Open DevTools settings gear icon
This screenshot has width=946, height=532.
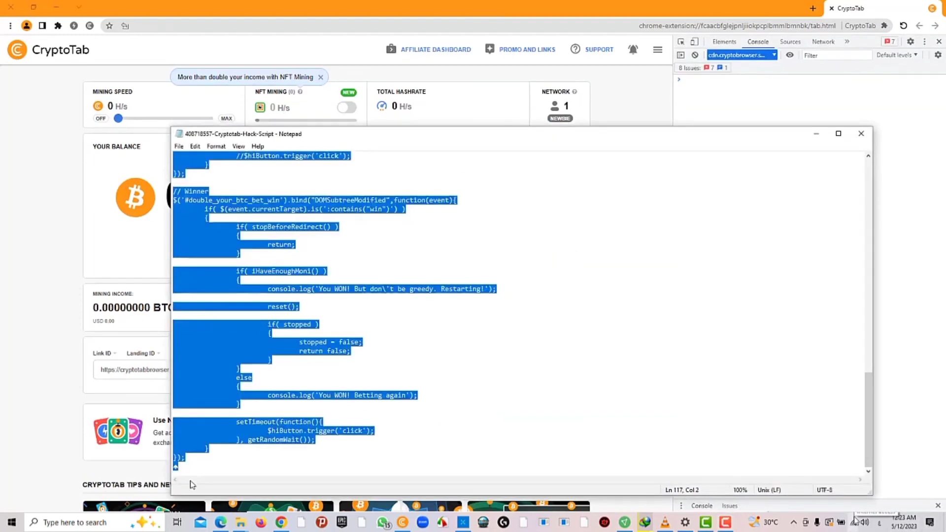[910, 42]
